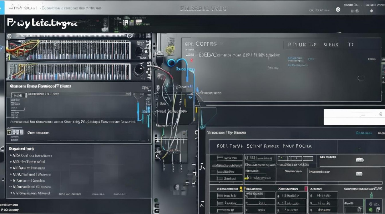Click the "PNUF POCILA" header text
The image size is (385, 214).
coord(297,146)
